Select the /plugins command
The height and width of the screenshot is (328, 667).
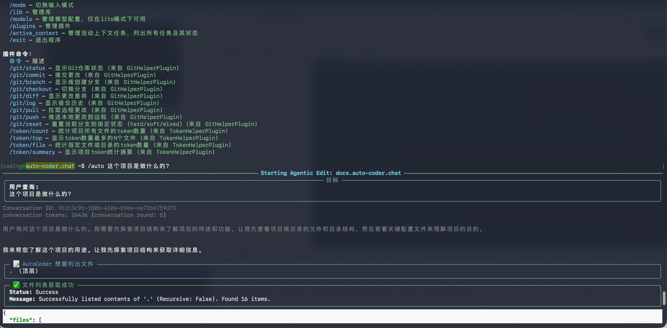[22, 26]
